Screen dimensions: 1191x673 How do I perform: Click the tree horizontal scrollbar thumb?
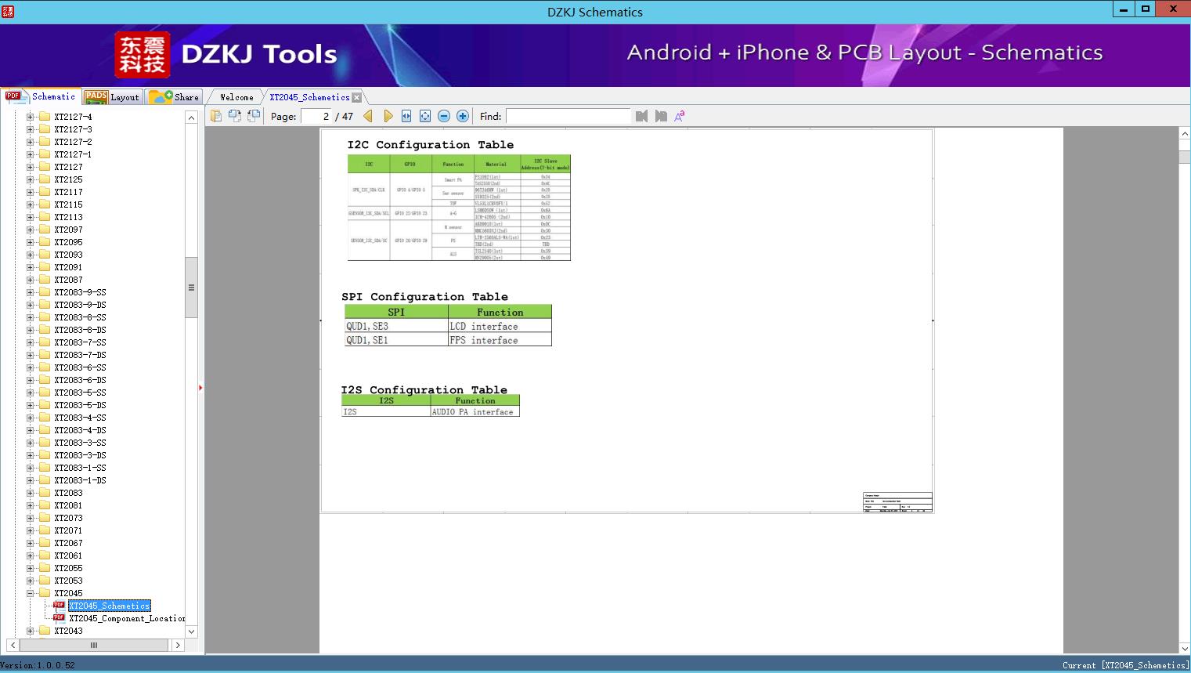coord(94,645)
